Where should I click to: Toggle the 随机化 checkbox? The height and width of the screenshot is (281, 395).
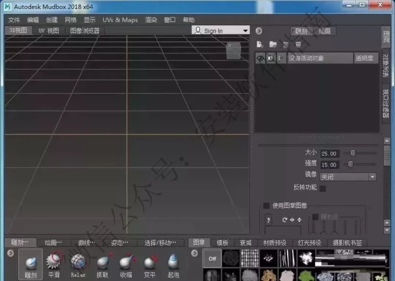point(315,217)
